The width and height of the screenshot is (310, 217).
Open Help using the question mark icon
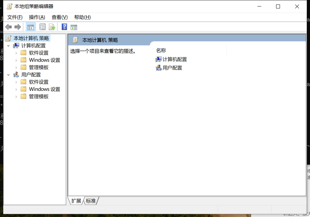64,27
